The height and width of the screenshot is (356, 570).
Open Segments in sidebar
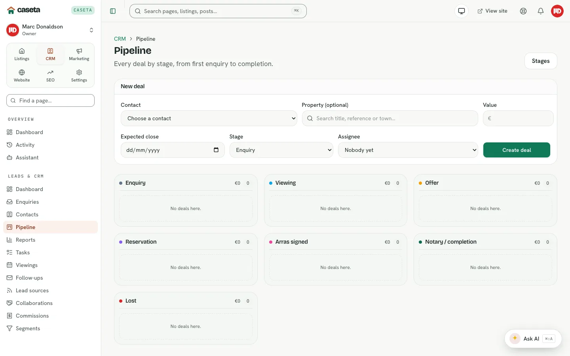tap(50, 328)
